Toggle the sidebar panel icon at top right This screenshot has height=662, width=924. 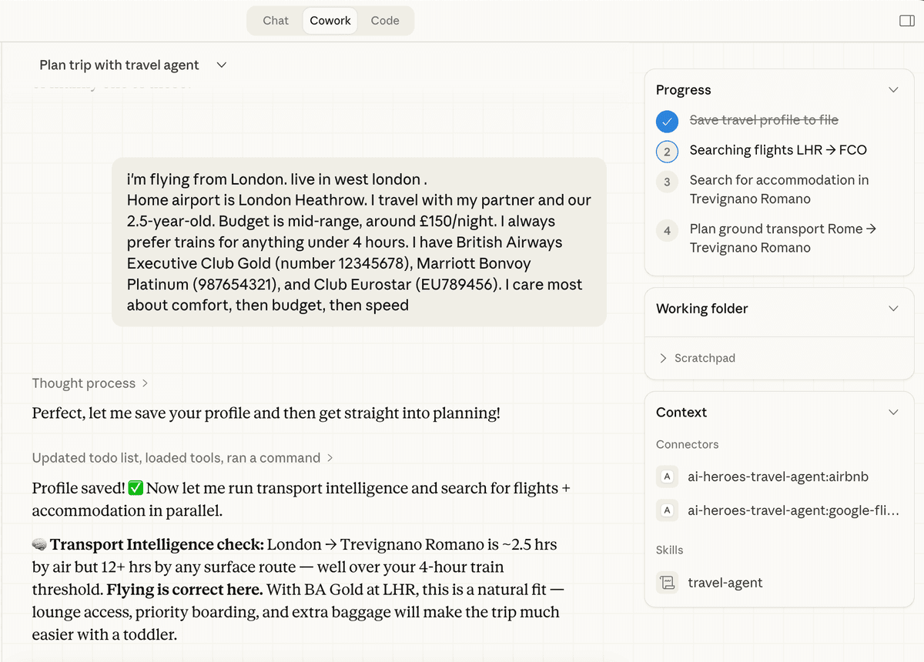(x=907, y=21)
